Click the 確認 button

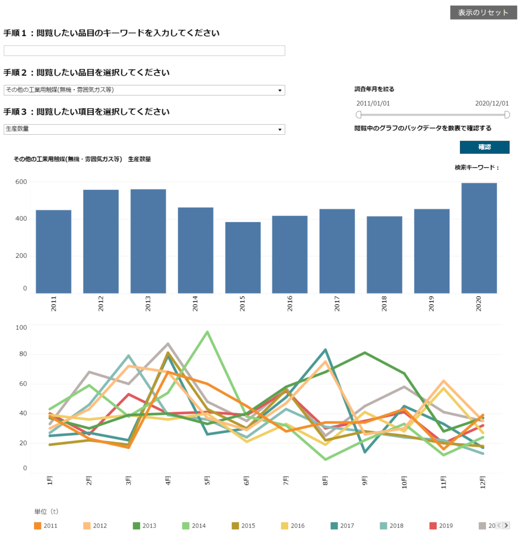tap(484, 147)
